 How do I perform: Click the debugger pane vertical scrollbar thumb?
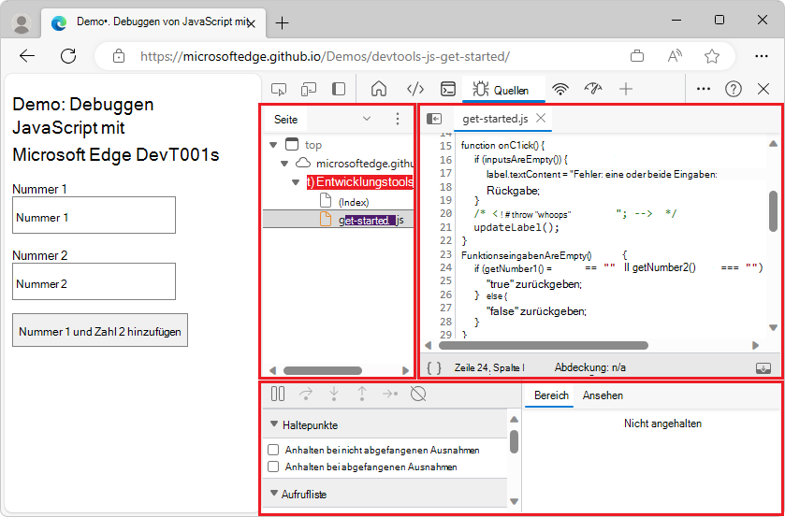click(x=514, y=441)
